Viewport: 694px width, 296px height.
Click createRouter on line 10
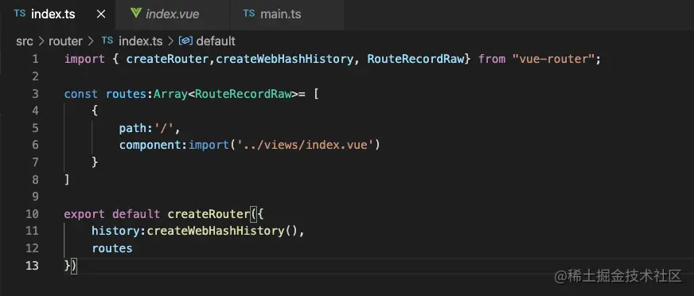209,214
